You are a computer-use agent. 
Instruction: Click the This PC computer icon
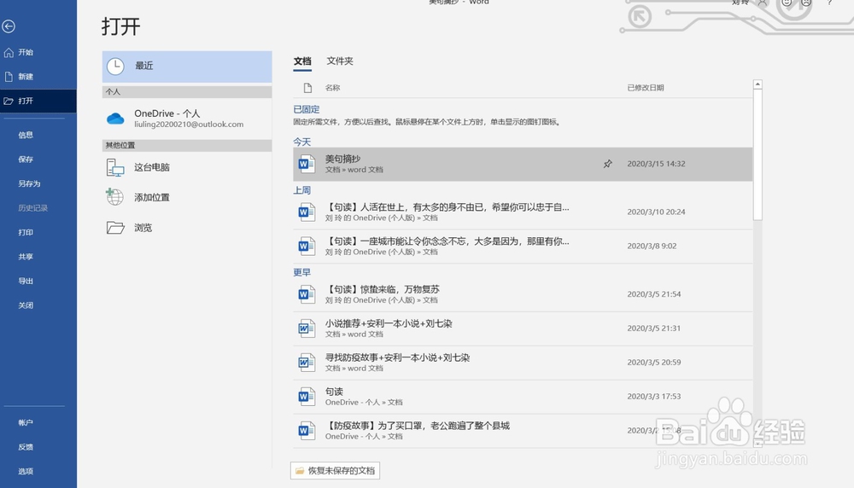tap(115, 167)
